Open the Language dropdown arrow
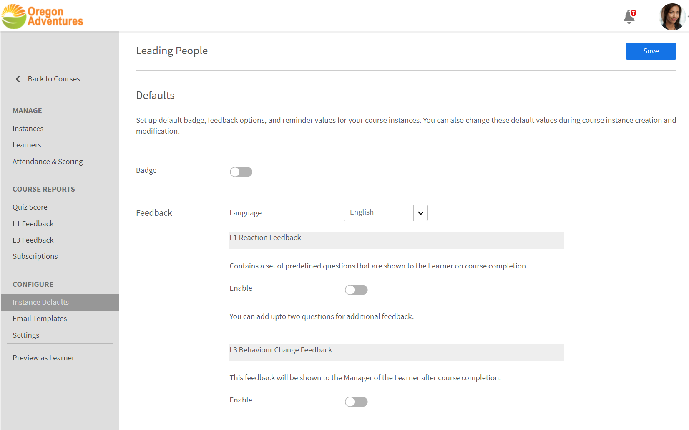This screenshot has width=689, height=430. (420, 213)
